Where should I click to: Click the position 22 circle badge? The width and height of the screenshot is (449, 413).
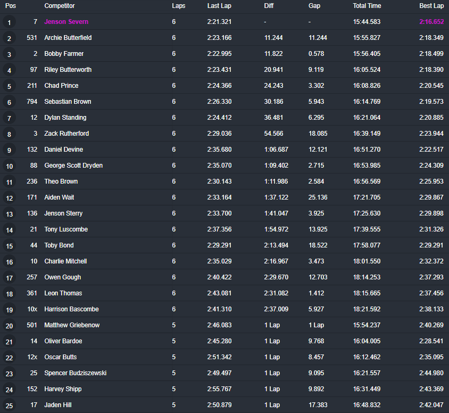click(x=9, y=358)
